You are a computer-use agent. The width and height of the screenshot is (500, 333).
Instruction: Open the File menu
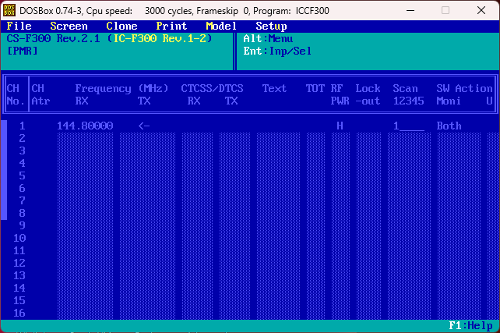(19, 26)
